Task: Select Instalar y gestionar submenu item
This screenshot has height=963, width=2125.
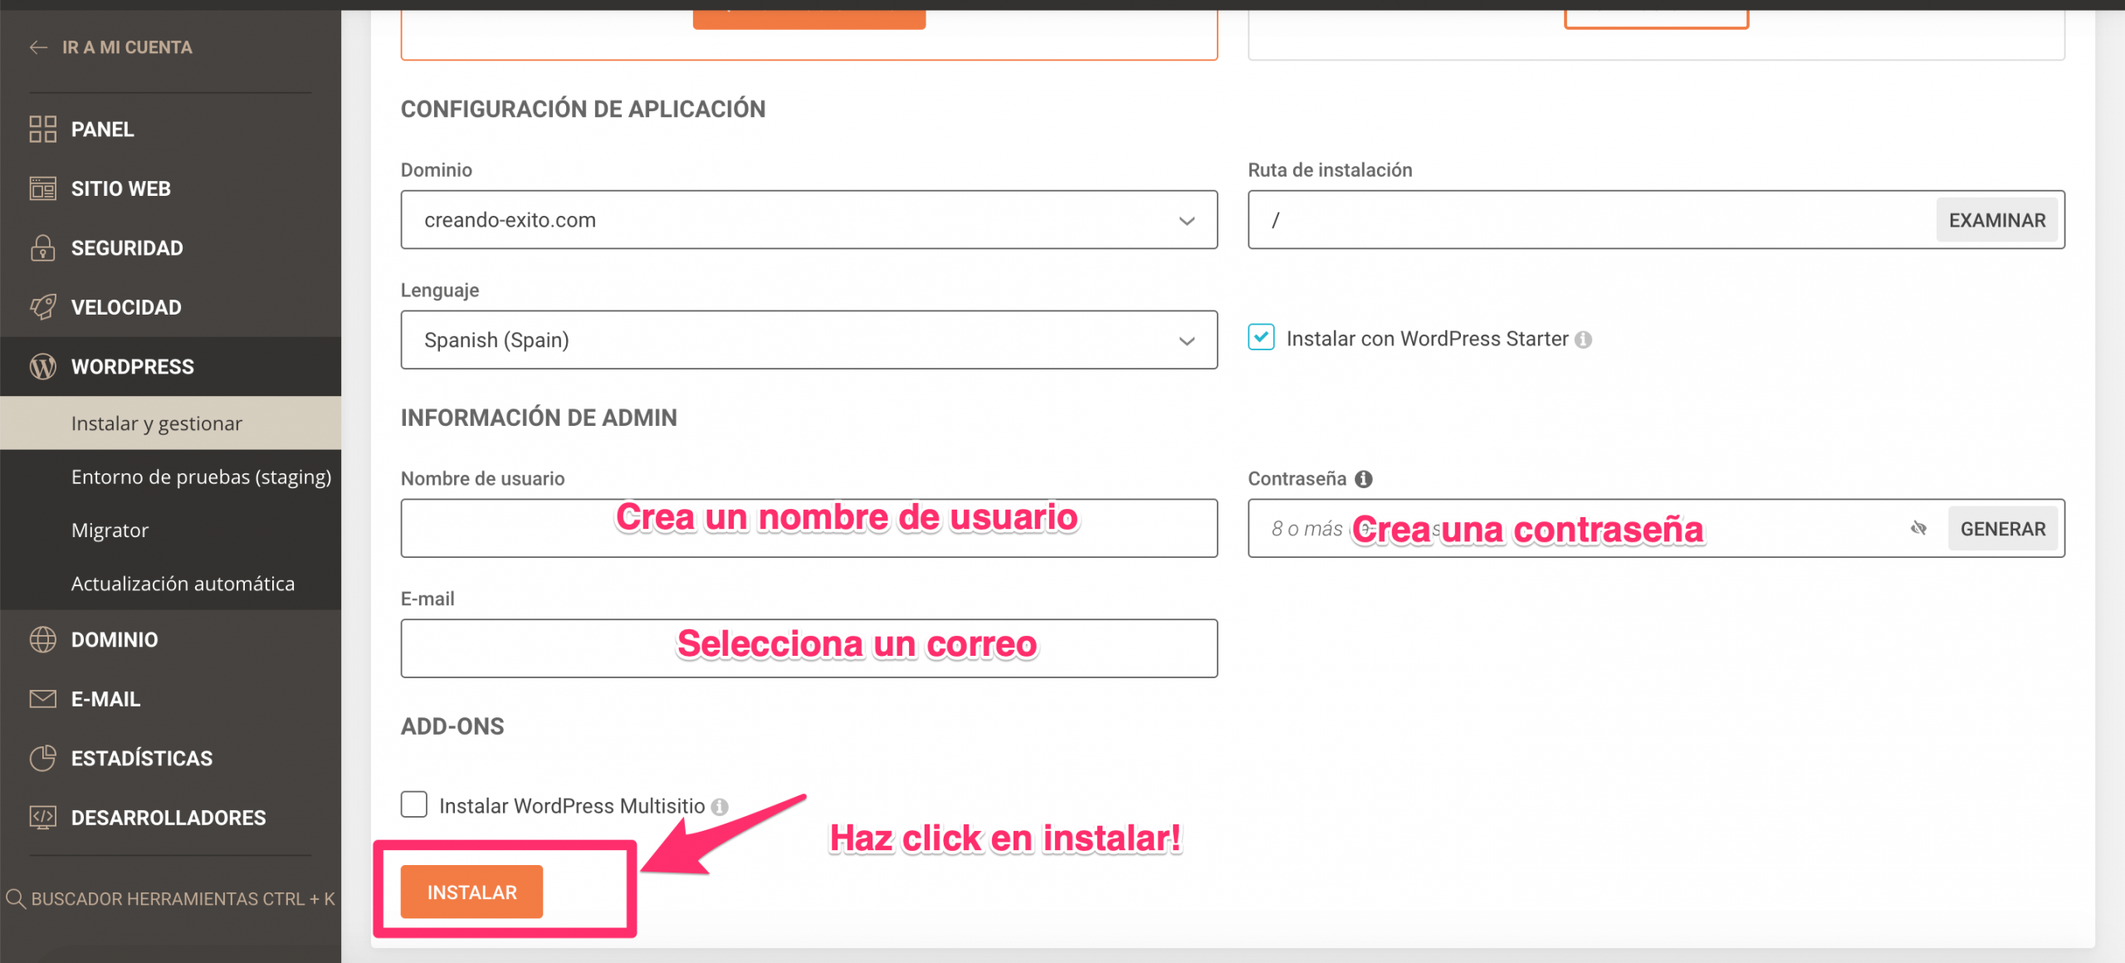Action: 170,423
